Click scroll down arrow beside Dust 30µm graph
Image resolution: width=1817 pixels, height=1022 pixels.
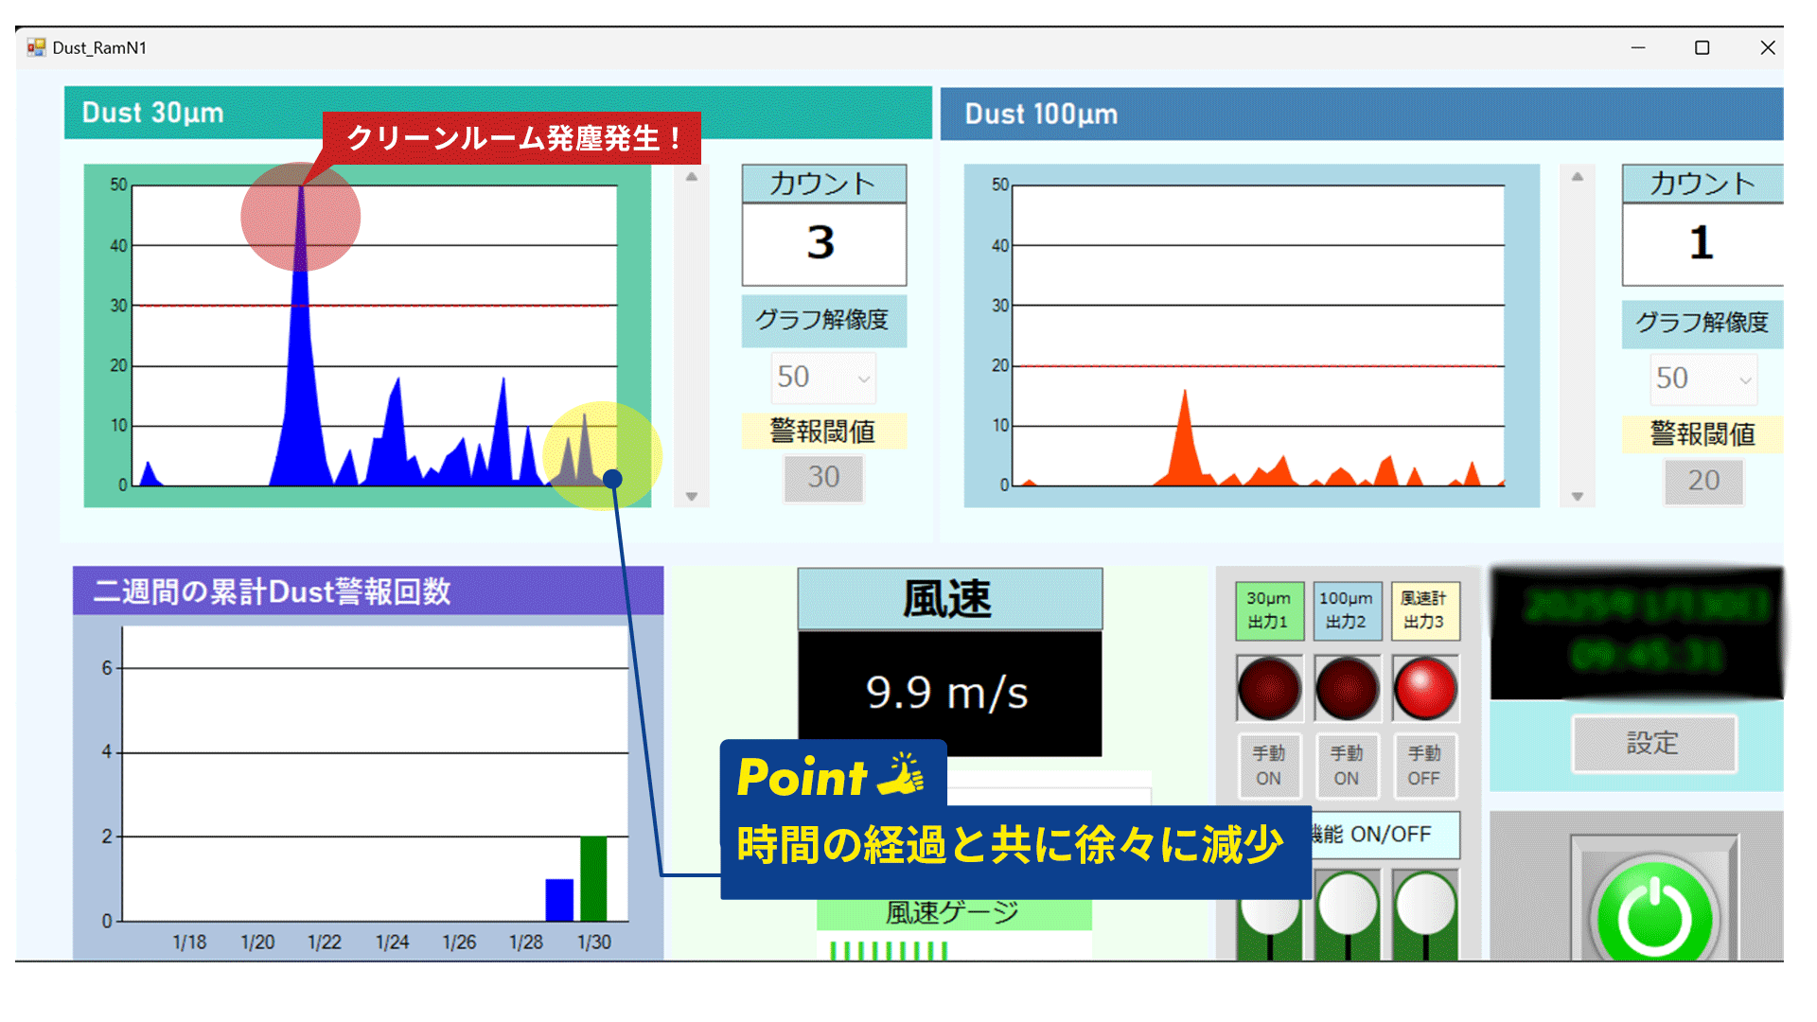pos(692,496)
